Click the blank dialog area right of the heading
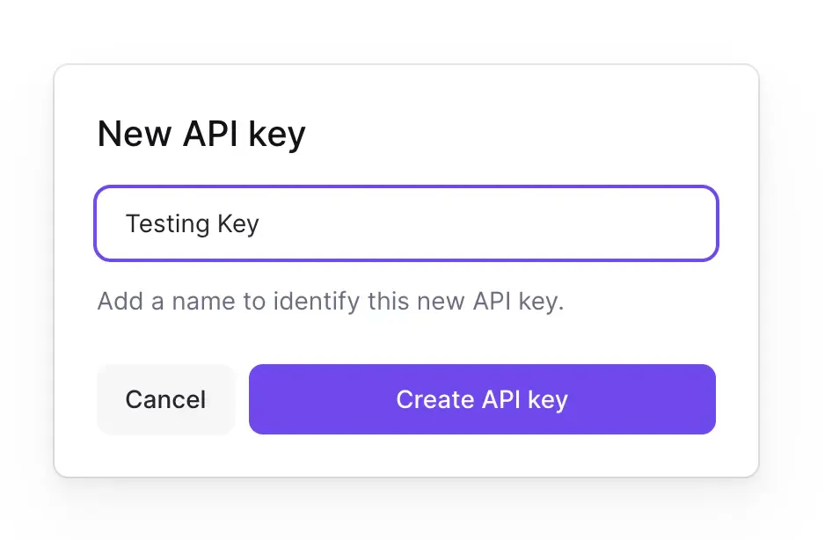Viewport: 832px width, 540px height. click(528, 135)
